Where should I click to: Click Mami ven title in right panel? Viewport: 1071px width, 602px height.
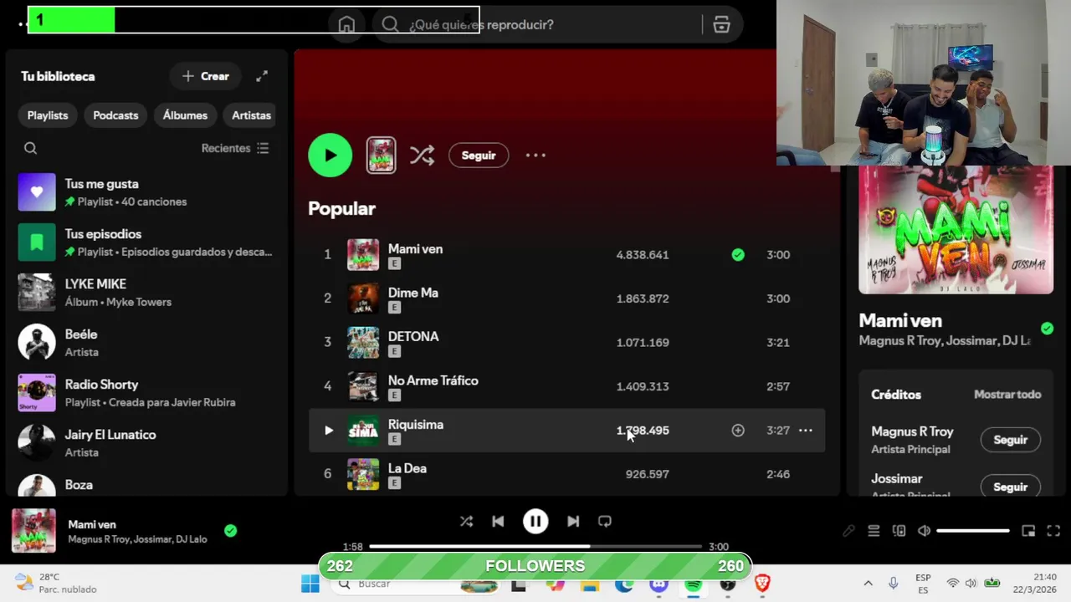click(900, 320)
